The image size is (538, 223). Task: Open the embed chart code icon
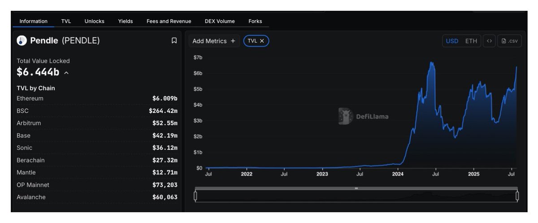489,41
